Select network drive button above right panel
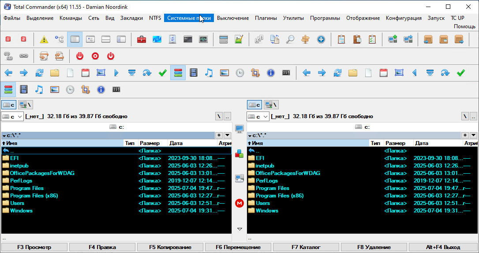479x253 pixels. 271,104
